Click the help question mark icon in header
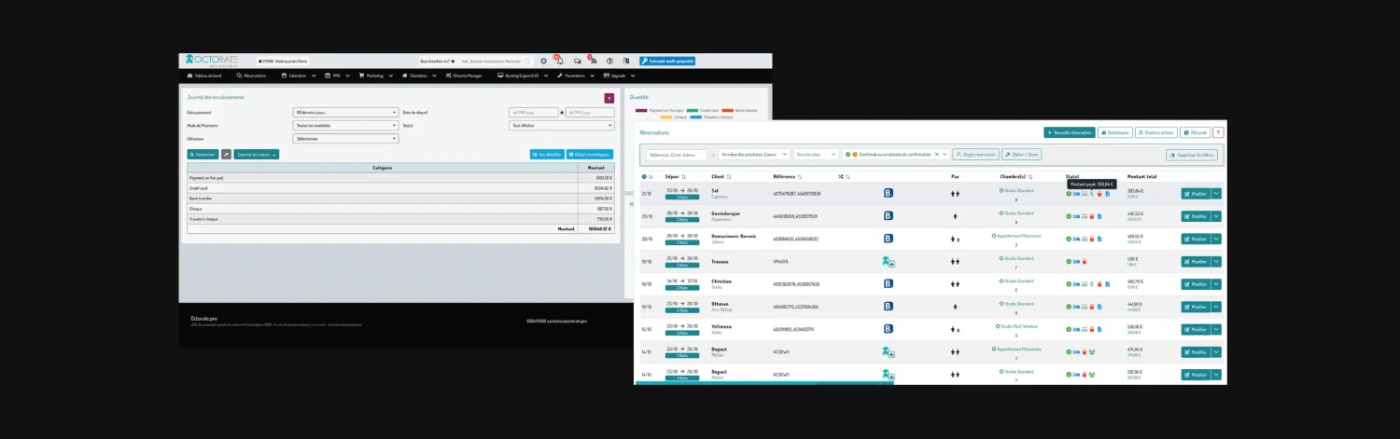Screen dimensions: 1400x439 609,61
